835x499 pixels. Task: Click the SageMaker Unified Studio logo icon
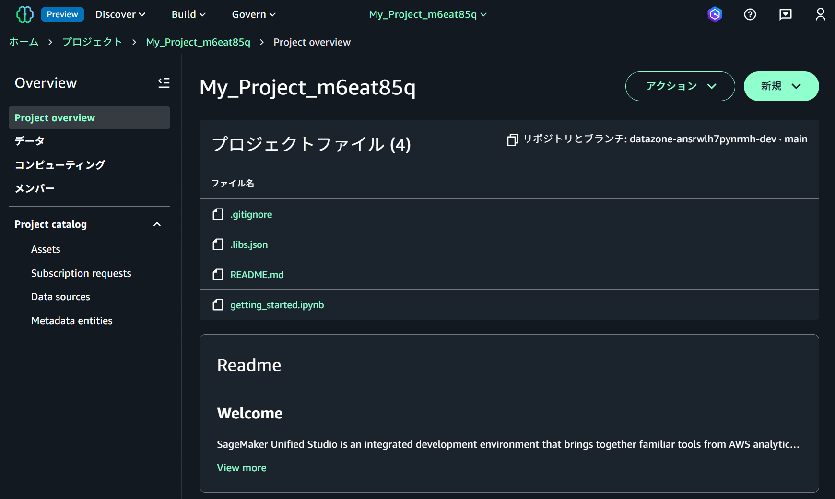click(25, 14)
